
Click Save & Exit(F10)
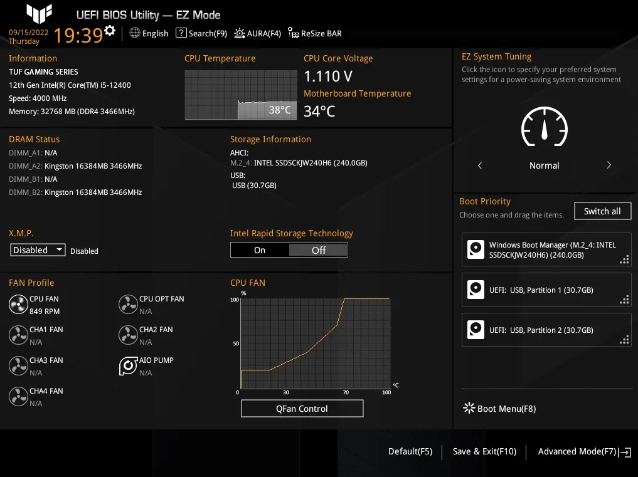(484, 451)
